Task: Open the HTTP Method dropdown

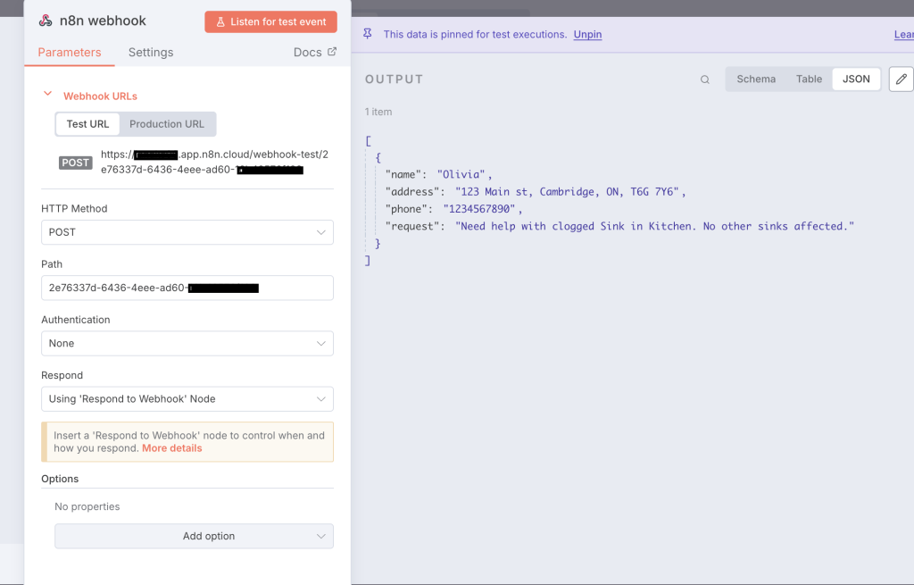Action: (x=187, y=232)
